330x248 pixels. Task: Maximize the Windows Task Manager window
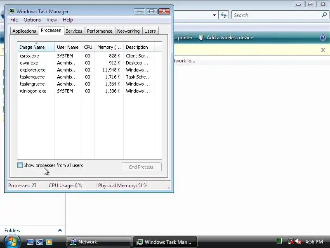[151, 12]
